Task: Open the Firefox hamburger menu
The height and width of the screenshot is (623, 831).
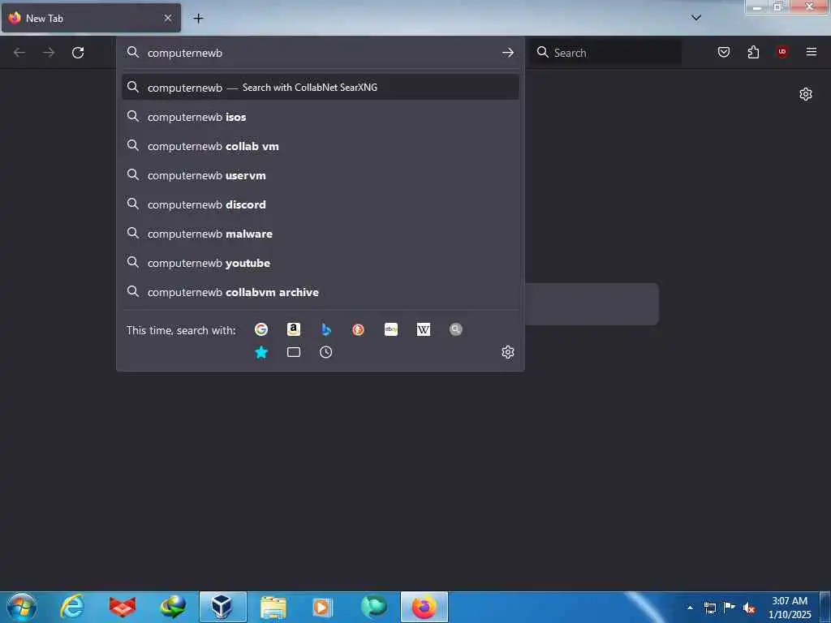Action: [x=812, y=52]
